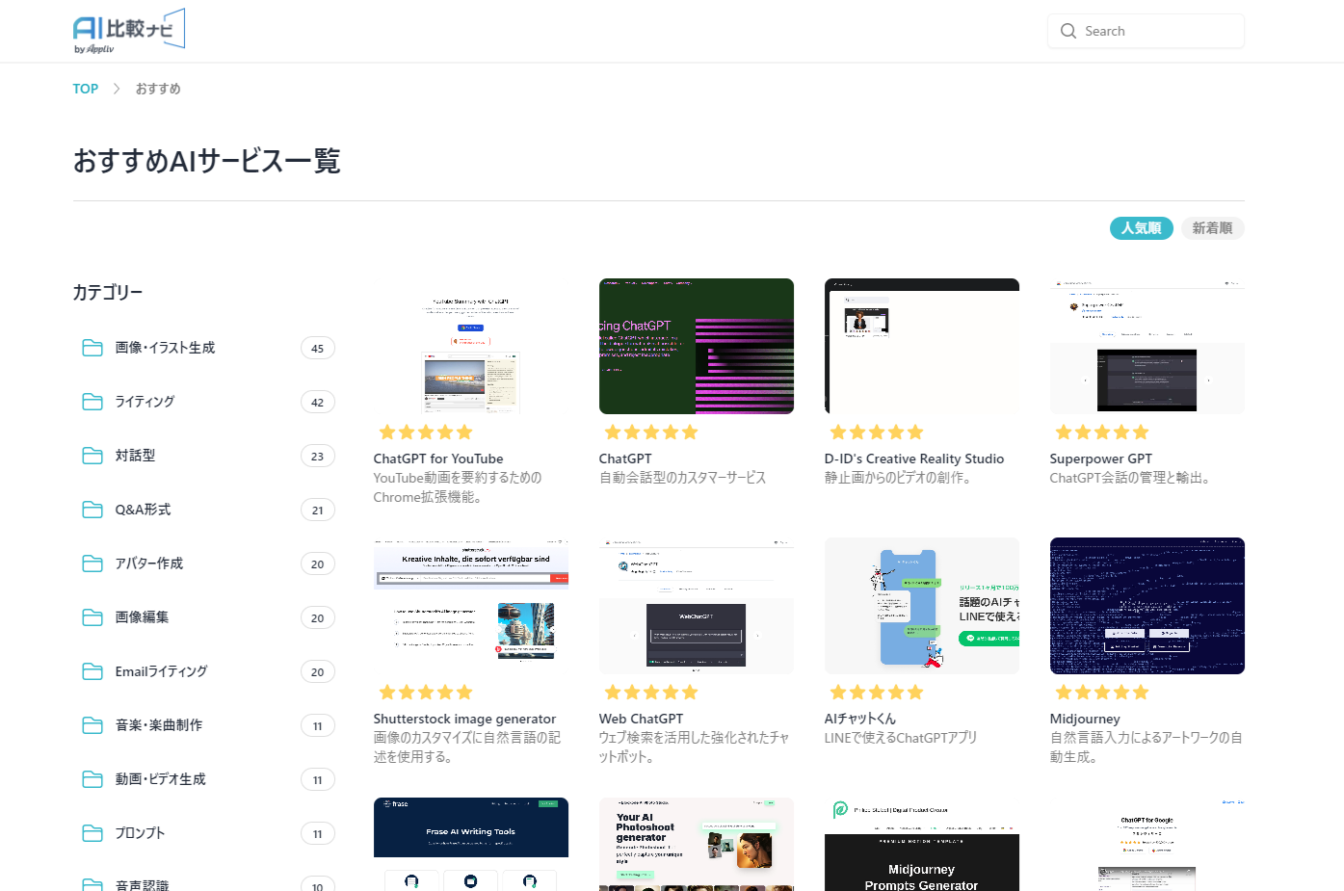Sort services by 人気順
Viewport: 1344px width, 891px height.
pos(1142,228)
